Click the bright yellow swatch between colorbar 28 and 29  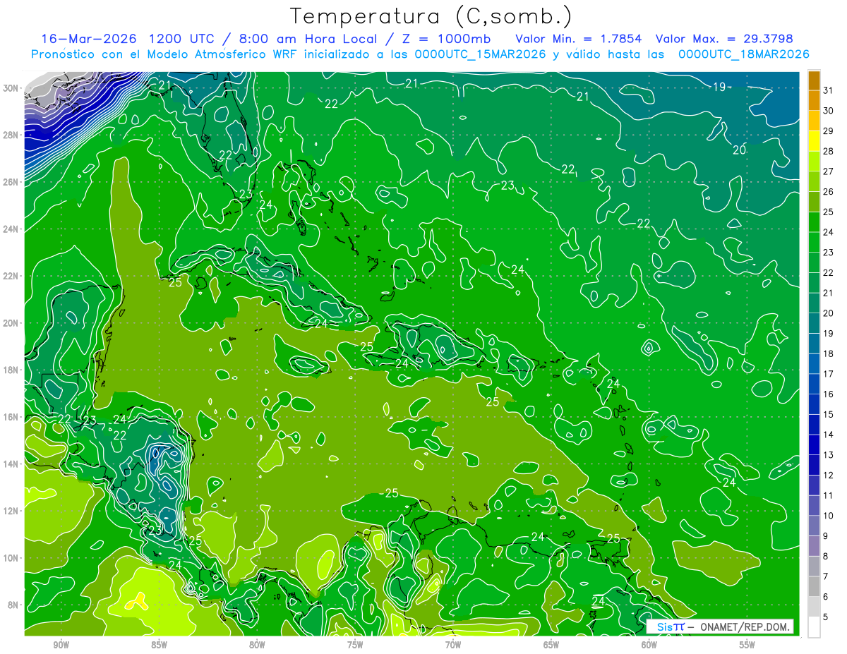pyautogui.click(x=814, y=141)
